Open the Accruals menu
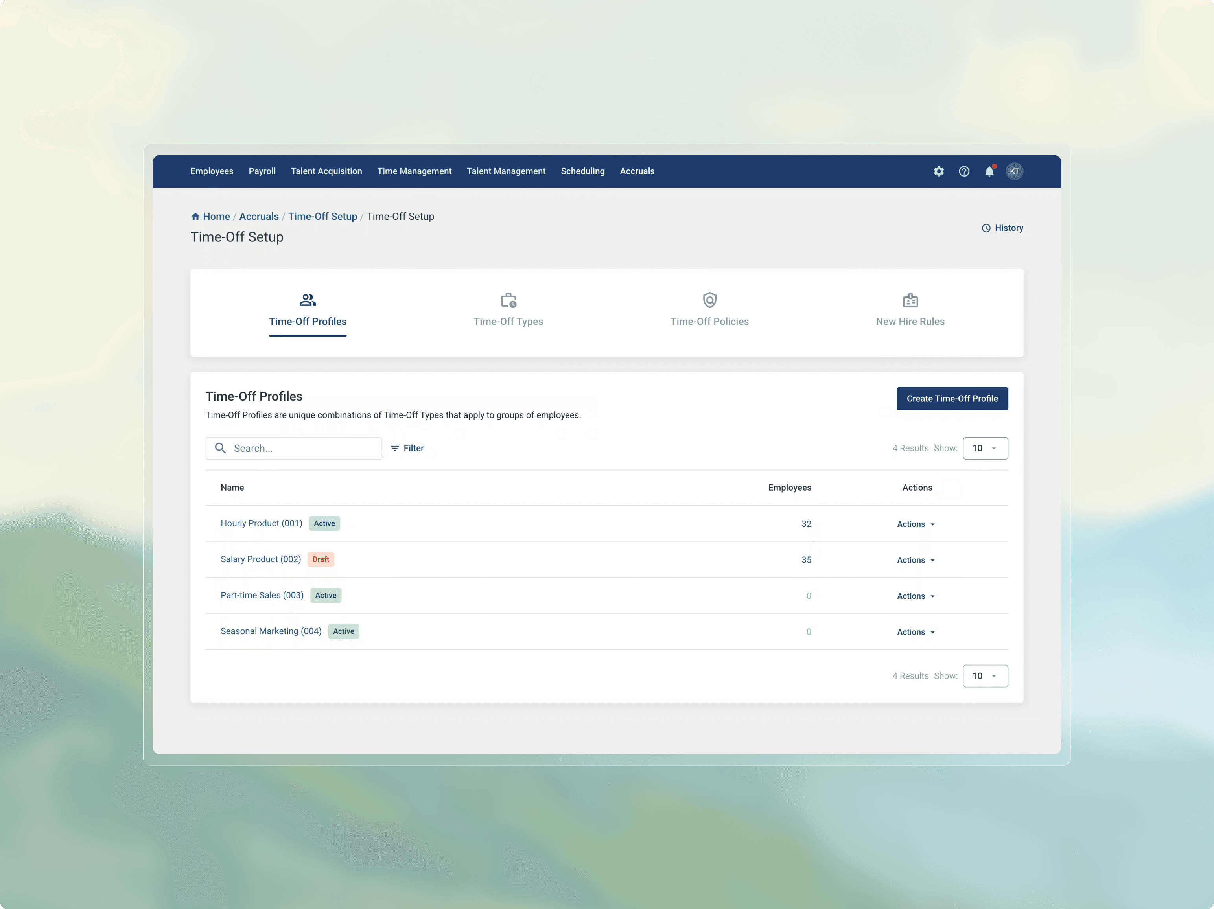Image resolution: width=1214 pixels, height=909 pixels. 637,171
